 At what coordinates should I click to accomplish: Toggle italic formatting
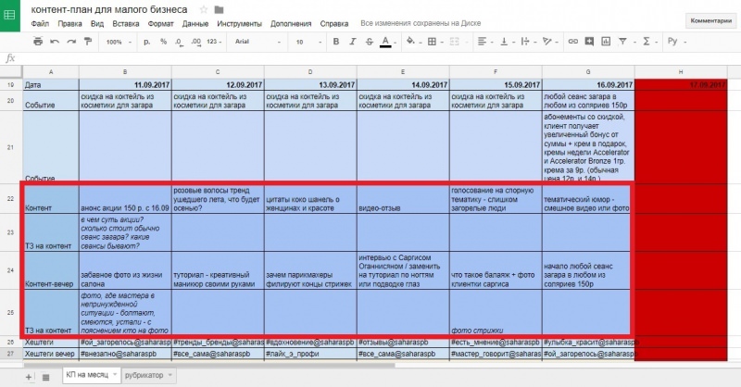coord(351,42)
